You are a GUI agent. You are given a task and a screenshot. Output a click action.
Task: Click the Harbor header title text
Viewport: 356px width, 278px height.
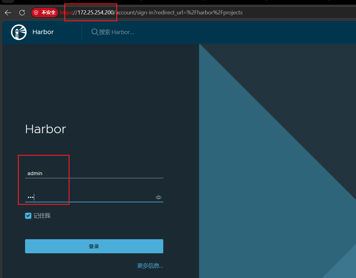coord(43,32)
